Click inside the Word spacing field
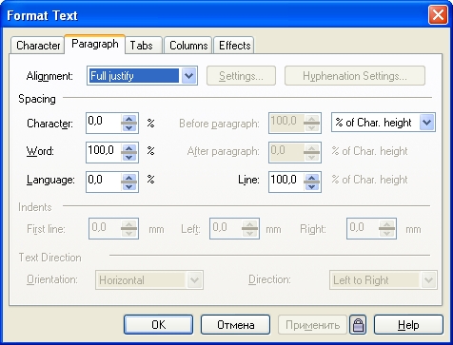Image resolution: width=453 pixels, height=345 pixels. coord(104,152)
